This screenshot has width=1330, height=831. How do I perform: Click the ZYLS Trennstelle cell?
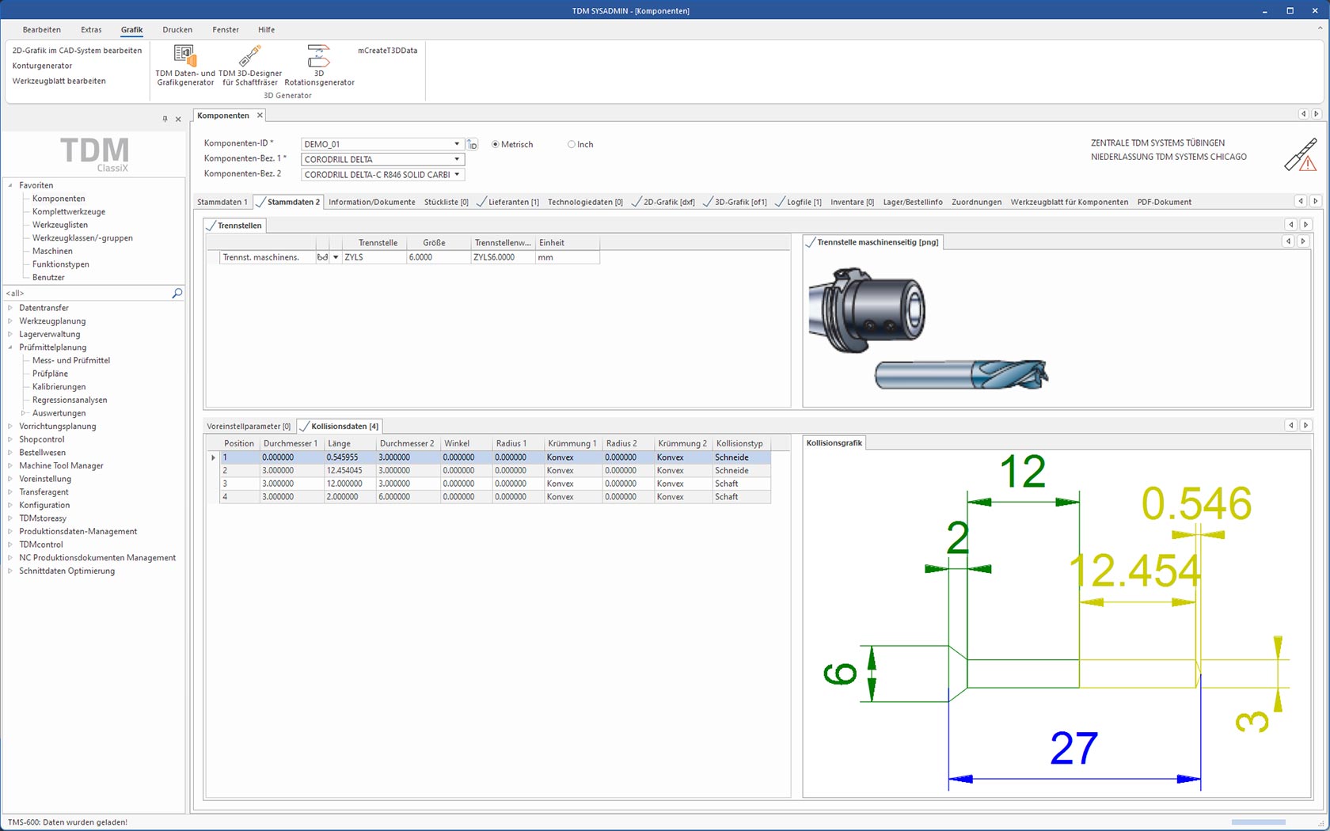[374, 257]
